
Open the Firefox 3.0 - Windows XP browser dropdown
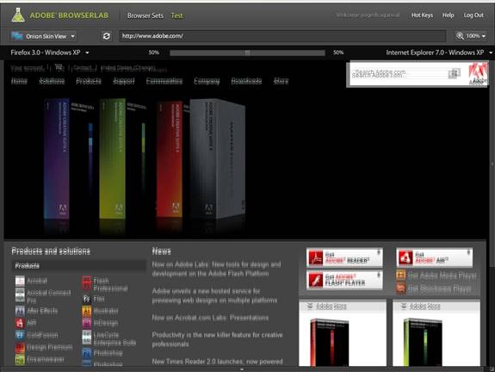click(x=50, y=53)
